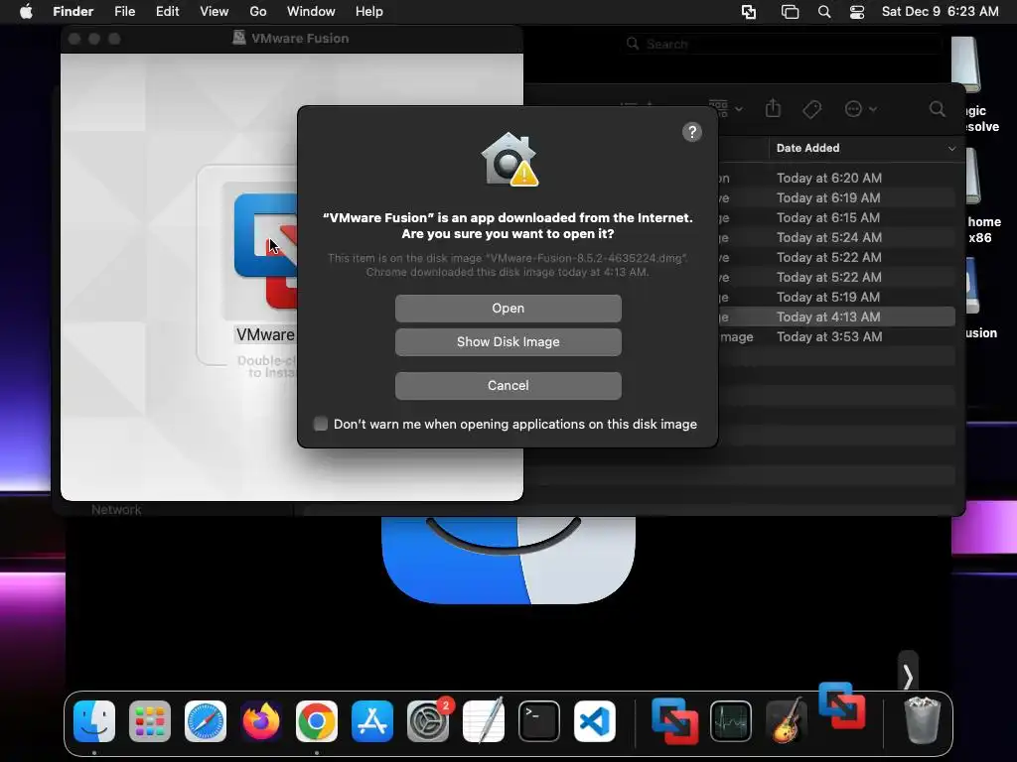
Task: Launch Safari from the Dock
Action: 206,721
